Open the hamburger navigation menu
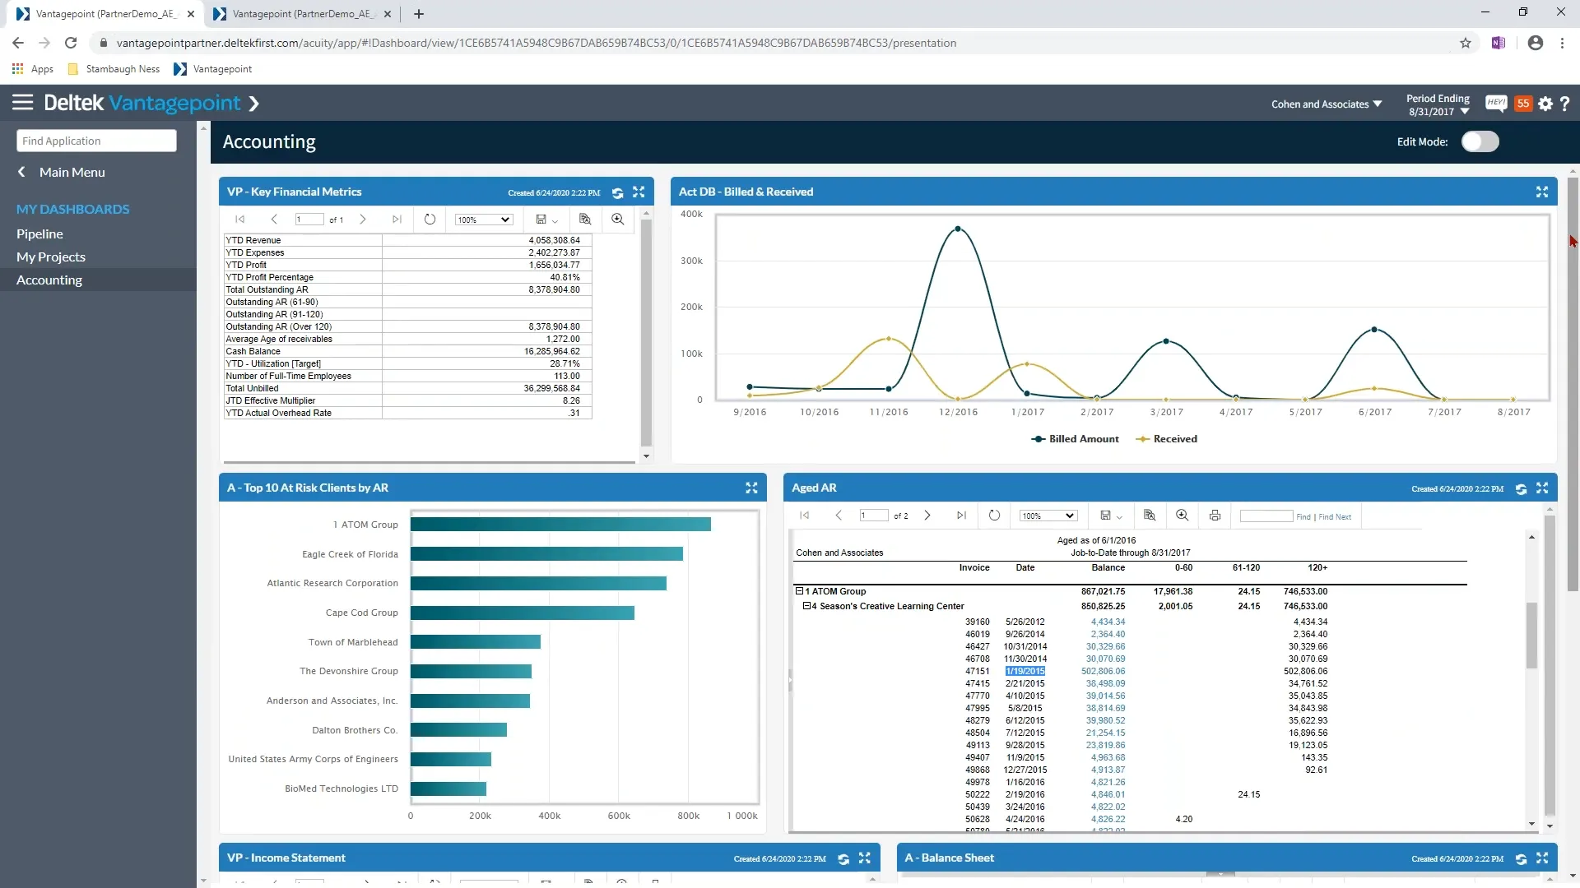Viewport: 1580px width, 888px height. coord(22,103)
